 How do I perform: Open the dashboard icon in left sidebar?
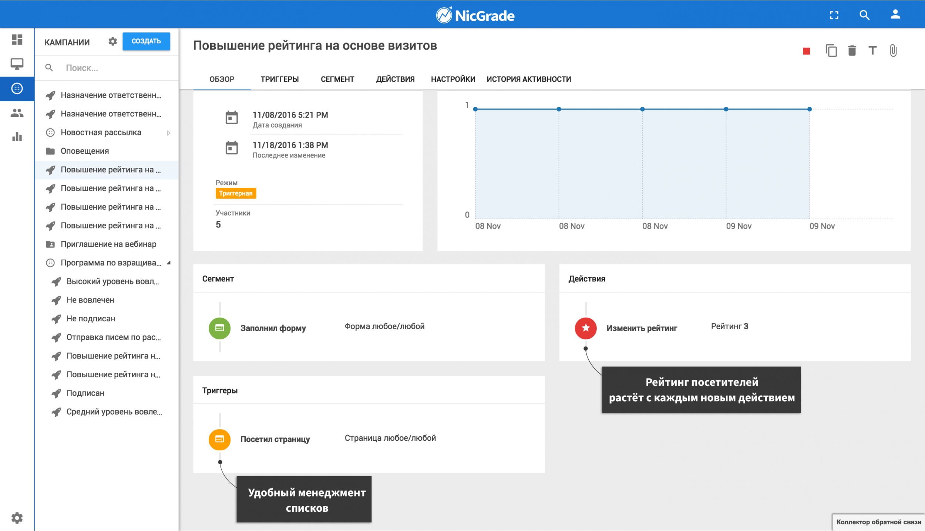click(17, 40)
